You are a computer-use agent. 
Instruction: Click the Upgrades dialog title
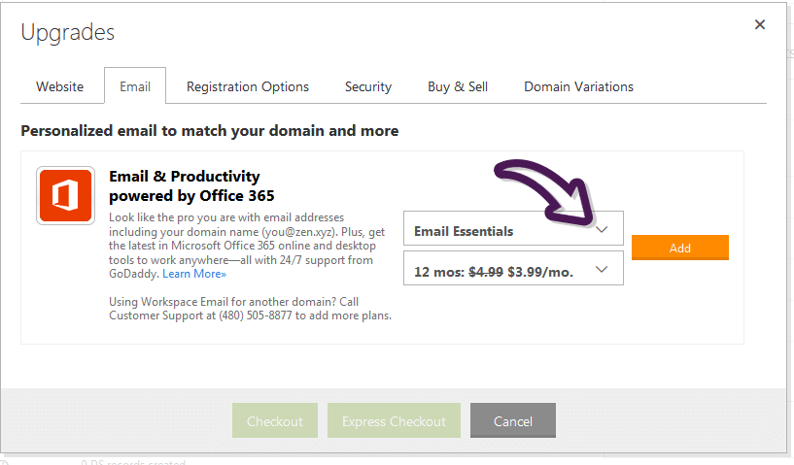67,32
